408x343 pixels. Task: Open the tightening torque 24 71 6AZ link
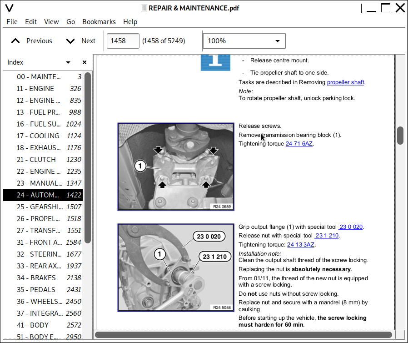point(299,144)
